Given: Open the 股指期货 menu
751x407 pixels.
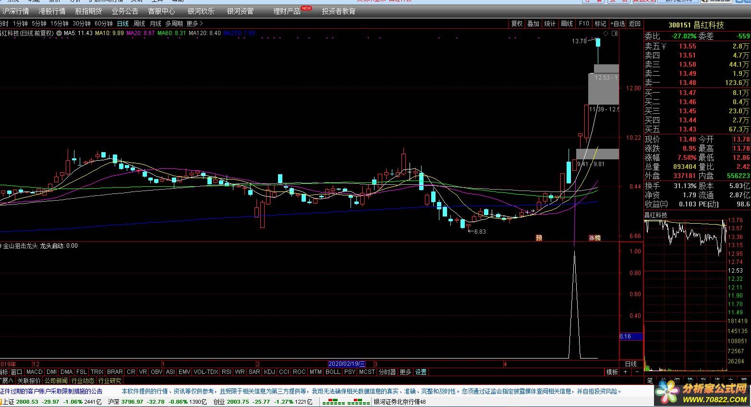Looking at the screenshot, I should pyautogui.click(x=88, y=11).
